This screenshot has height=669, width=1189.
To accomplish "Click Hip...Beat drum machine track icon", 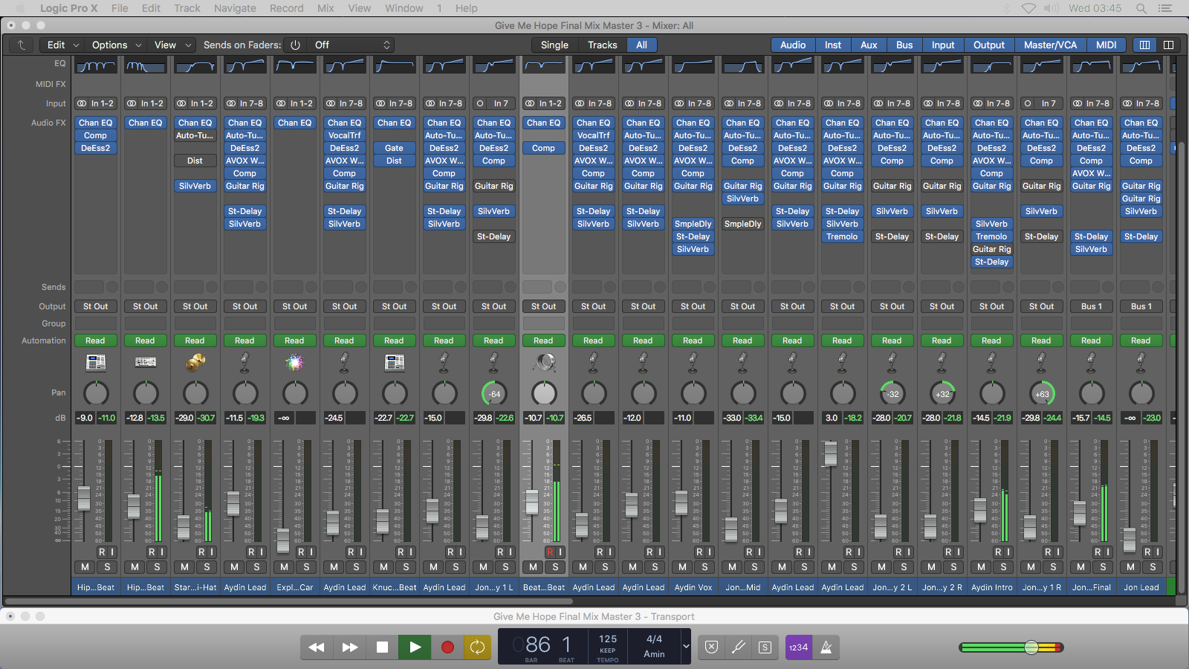I will [x=96, y=363].
